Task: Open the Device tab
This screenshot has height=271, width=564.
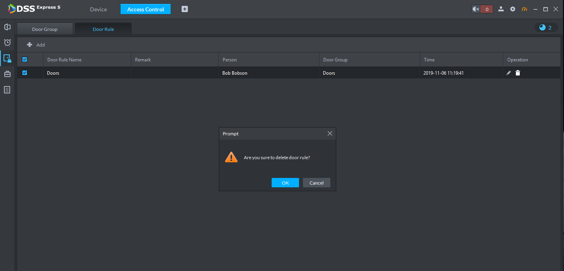Action: click(x=98, y=9)
